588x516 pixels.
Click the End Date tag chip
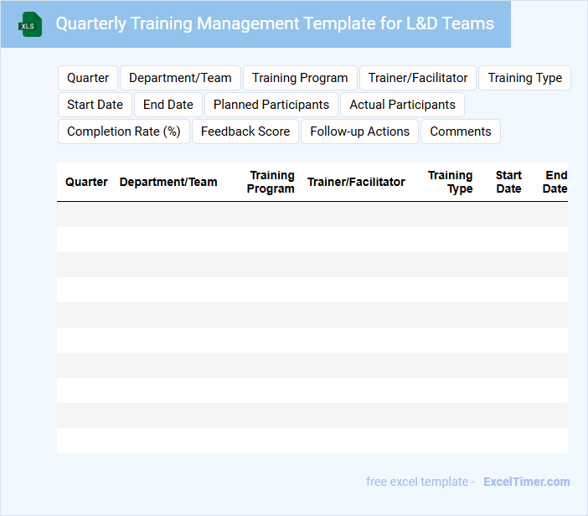point(168,105)
